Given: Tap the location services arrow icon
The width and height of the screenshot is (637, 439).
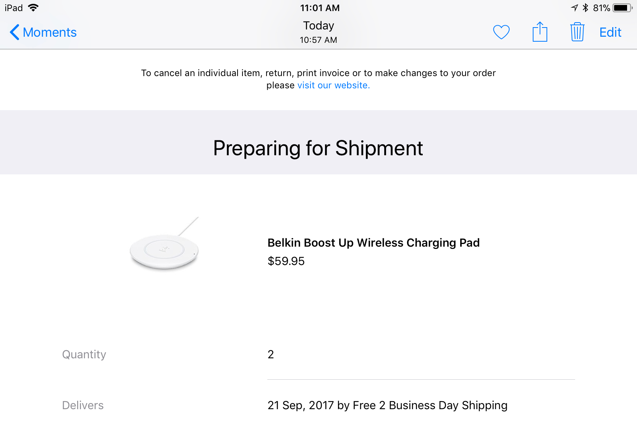Looking at the screenshot, I should click(x=574, y=8).
